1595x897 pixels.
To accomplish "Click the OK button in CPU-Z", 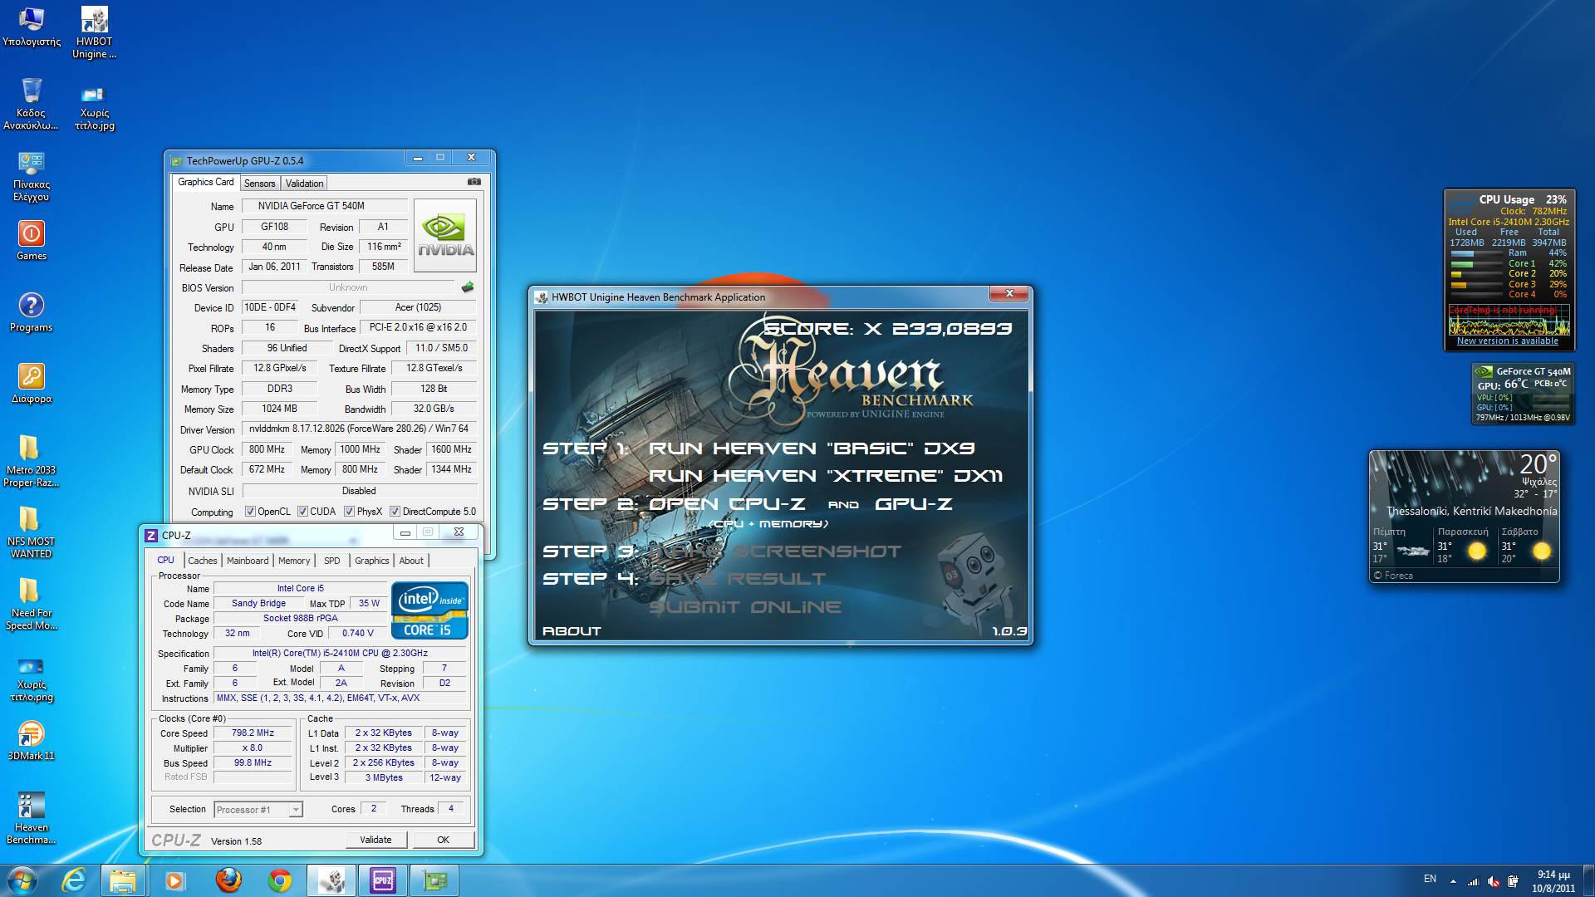I will tap(443, 840).
